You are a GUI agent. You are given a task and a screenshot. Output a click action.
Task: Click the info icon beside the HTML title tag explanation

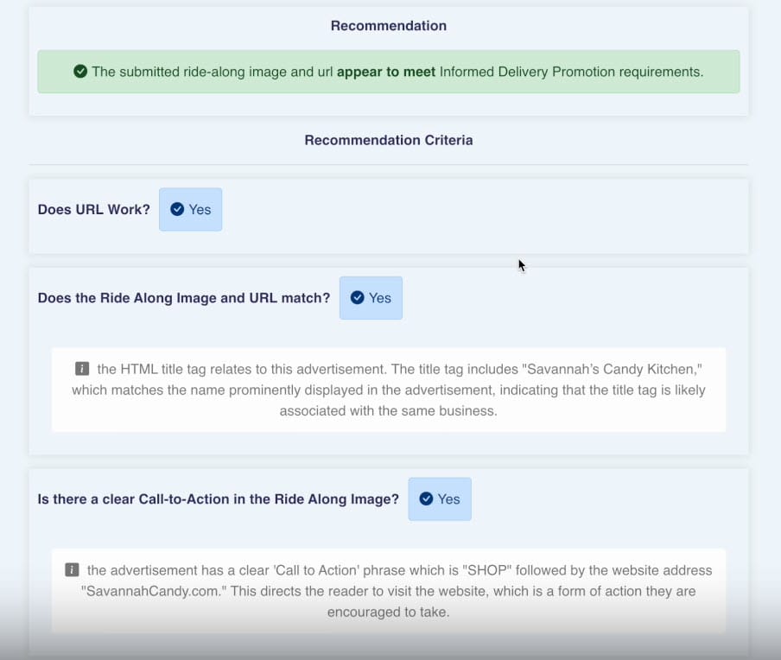click(x=82, y=369)
